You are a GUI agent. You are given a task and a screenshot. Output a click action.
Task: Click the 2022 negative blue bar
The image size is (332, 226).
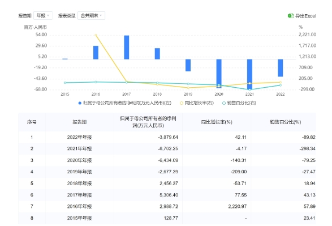click(x=281, y=68)
